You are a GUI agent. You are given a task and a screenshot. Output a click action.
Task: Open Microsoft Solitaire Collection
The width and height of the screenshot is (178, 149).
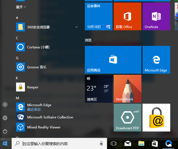tap(50, 117)
